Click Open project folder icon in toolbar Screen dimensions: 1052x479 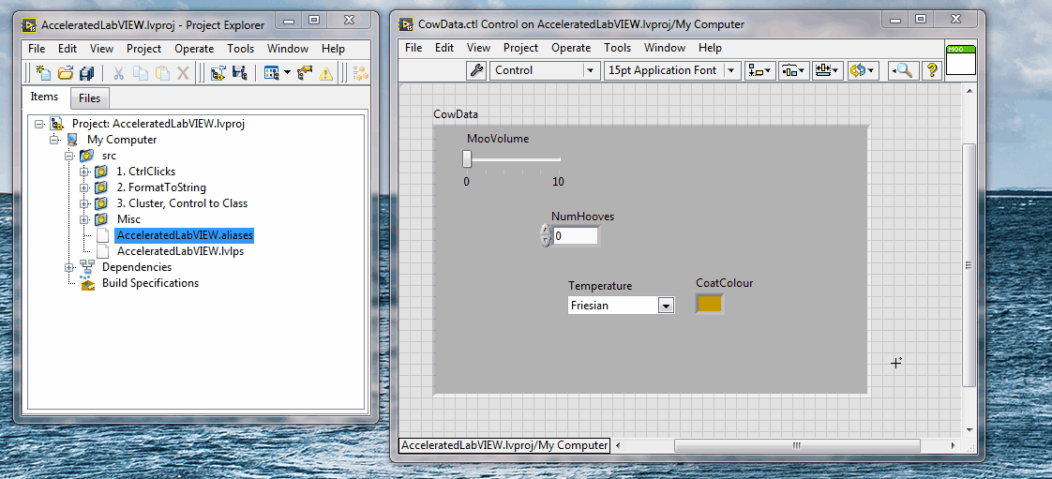(65, 72)
